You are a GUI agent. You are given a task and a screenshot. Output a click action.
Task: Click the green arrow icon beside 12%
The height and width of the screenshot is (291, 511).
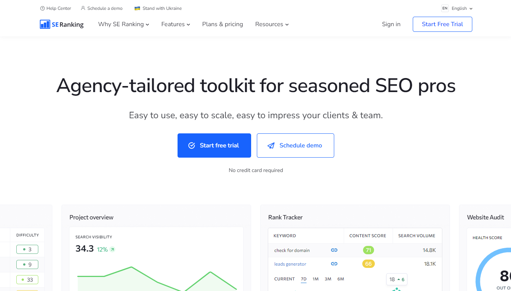point(112,249)
